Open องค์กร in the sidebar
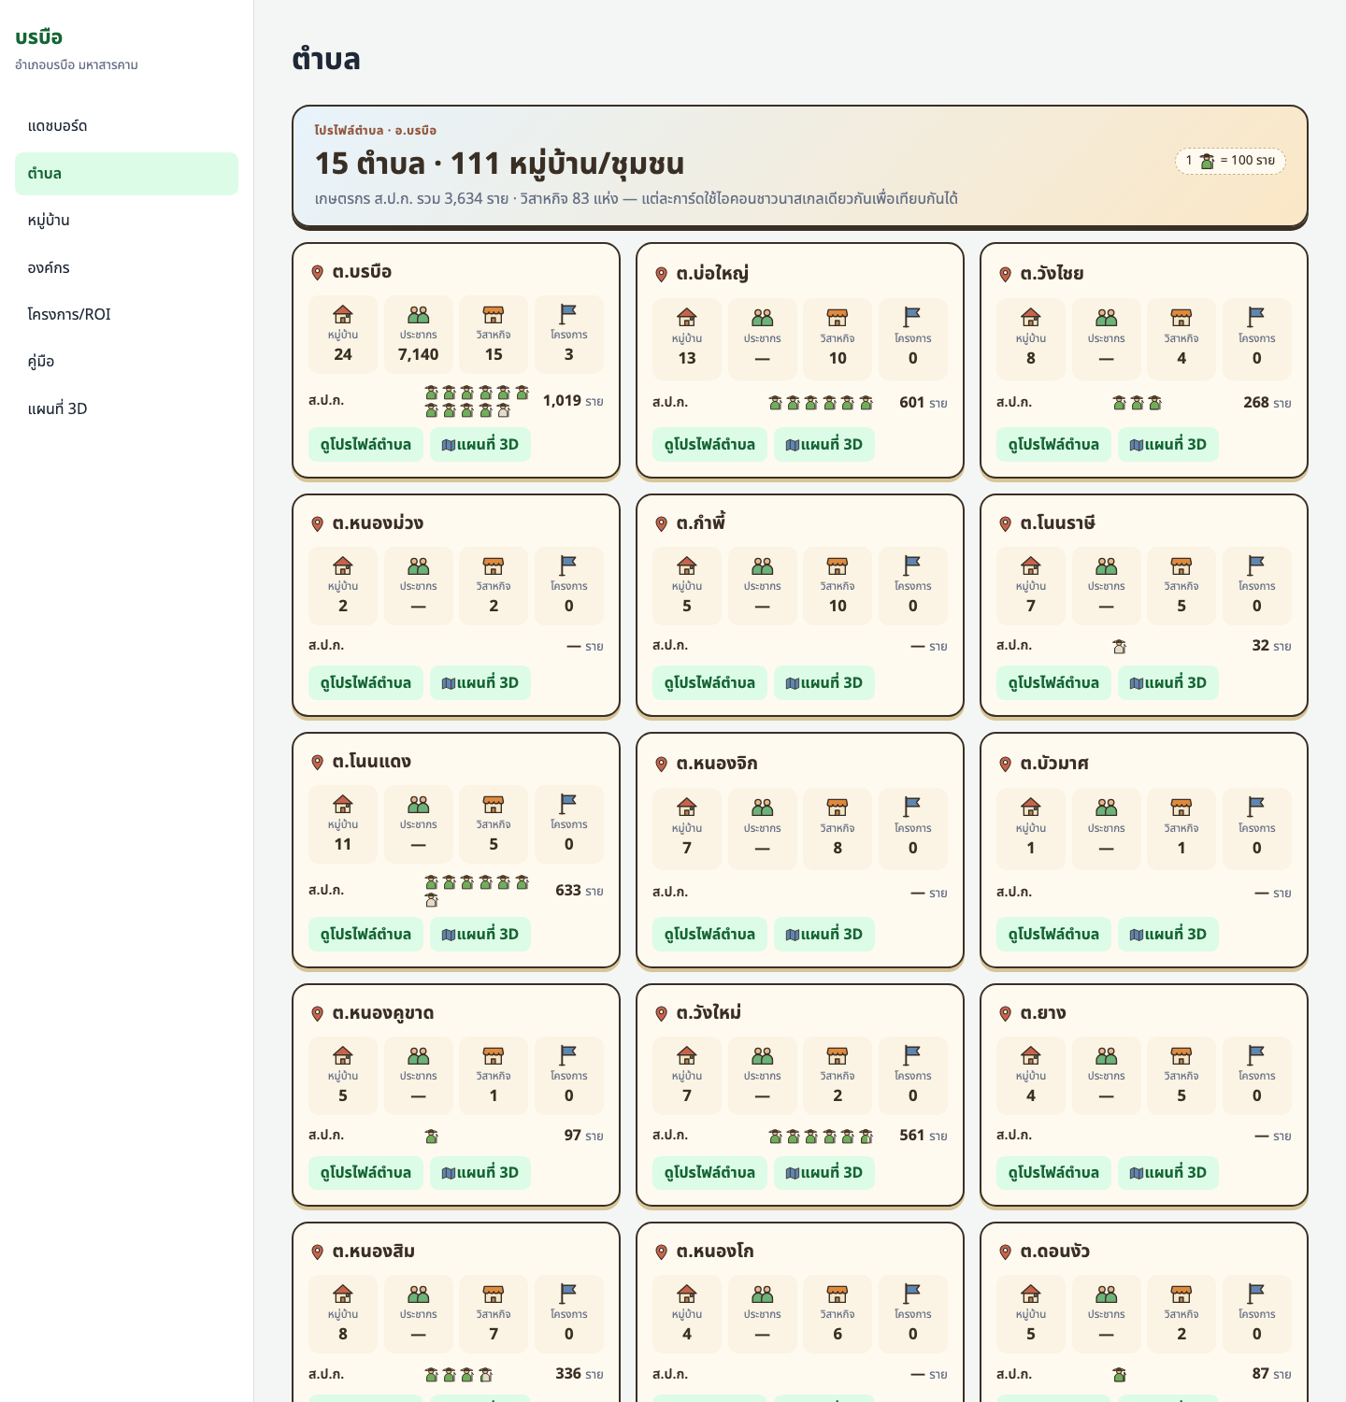1346x1402 pixels. click(127, 268)
